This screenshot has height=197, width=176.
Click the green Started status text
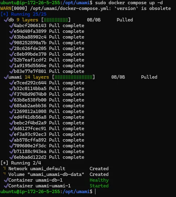pos(99,186)
